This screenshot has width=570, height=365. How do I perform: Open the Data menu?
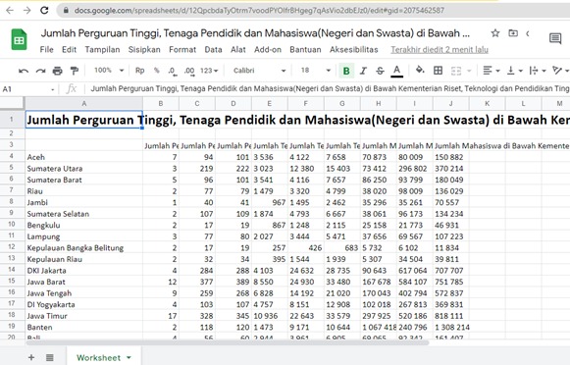click(214, 49)
